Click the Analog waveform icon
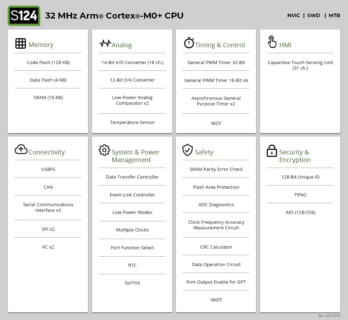This screenshot has height=320, width=348. (105, 43)
